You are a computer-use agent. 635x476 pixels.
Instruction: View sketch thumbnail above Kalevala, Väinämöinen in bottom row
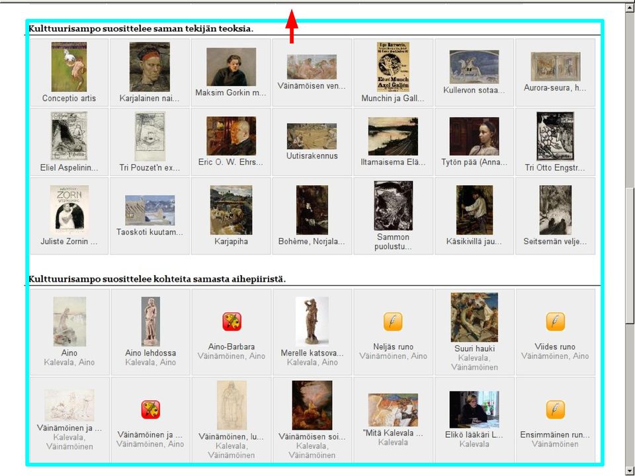pos(69,405)
